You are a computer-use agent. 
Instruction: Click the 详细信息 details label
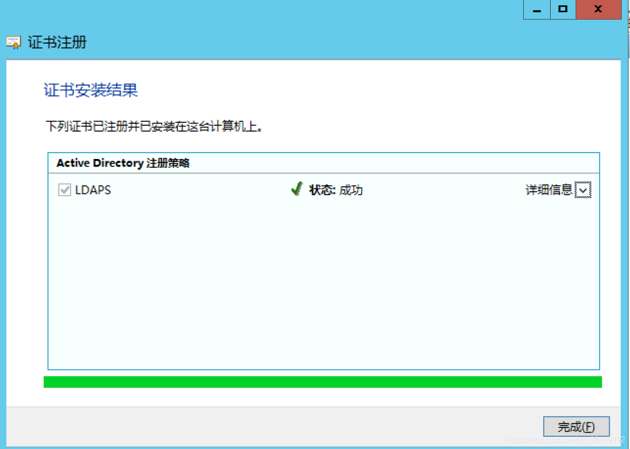pos(549,190)
